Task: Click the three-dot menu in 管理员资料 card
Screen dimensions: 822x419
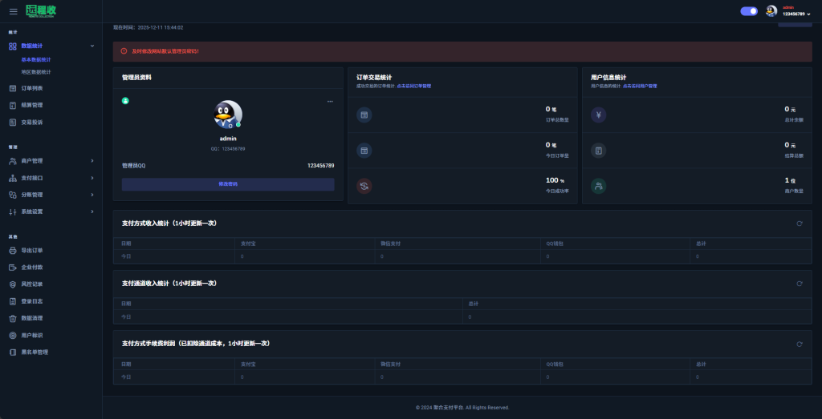Action: [x=330, y=101]
